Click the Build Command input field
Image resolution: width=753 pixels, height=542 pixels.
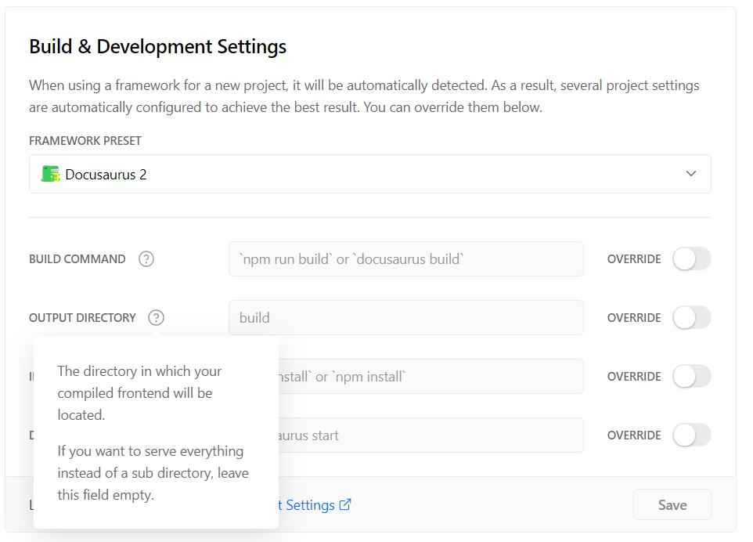click(x=405, y=259)
